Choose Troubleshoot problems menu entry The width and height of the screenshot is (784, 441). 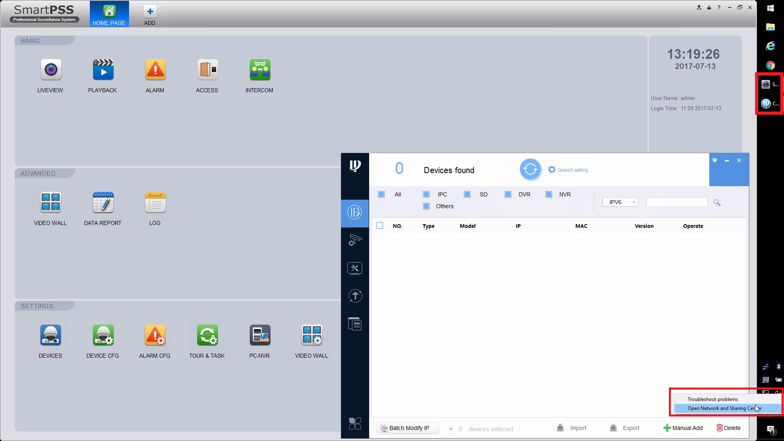click(x=713, y=399)
